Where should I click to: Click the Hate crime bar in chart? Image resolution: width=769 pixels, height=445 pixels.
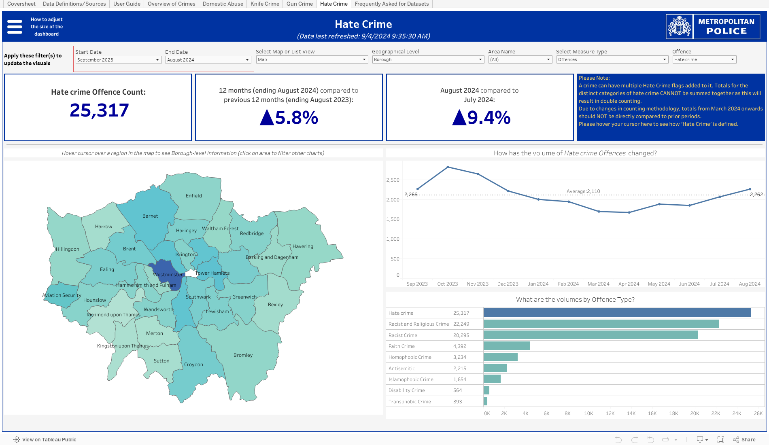[617, 313]
